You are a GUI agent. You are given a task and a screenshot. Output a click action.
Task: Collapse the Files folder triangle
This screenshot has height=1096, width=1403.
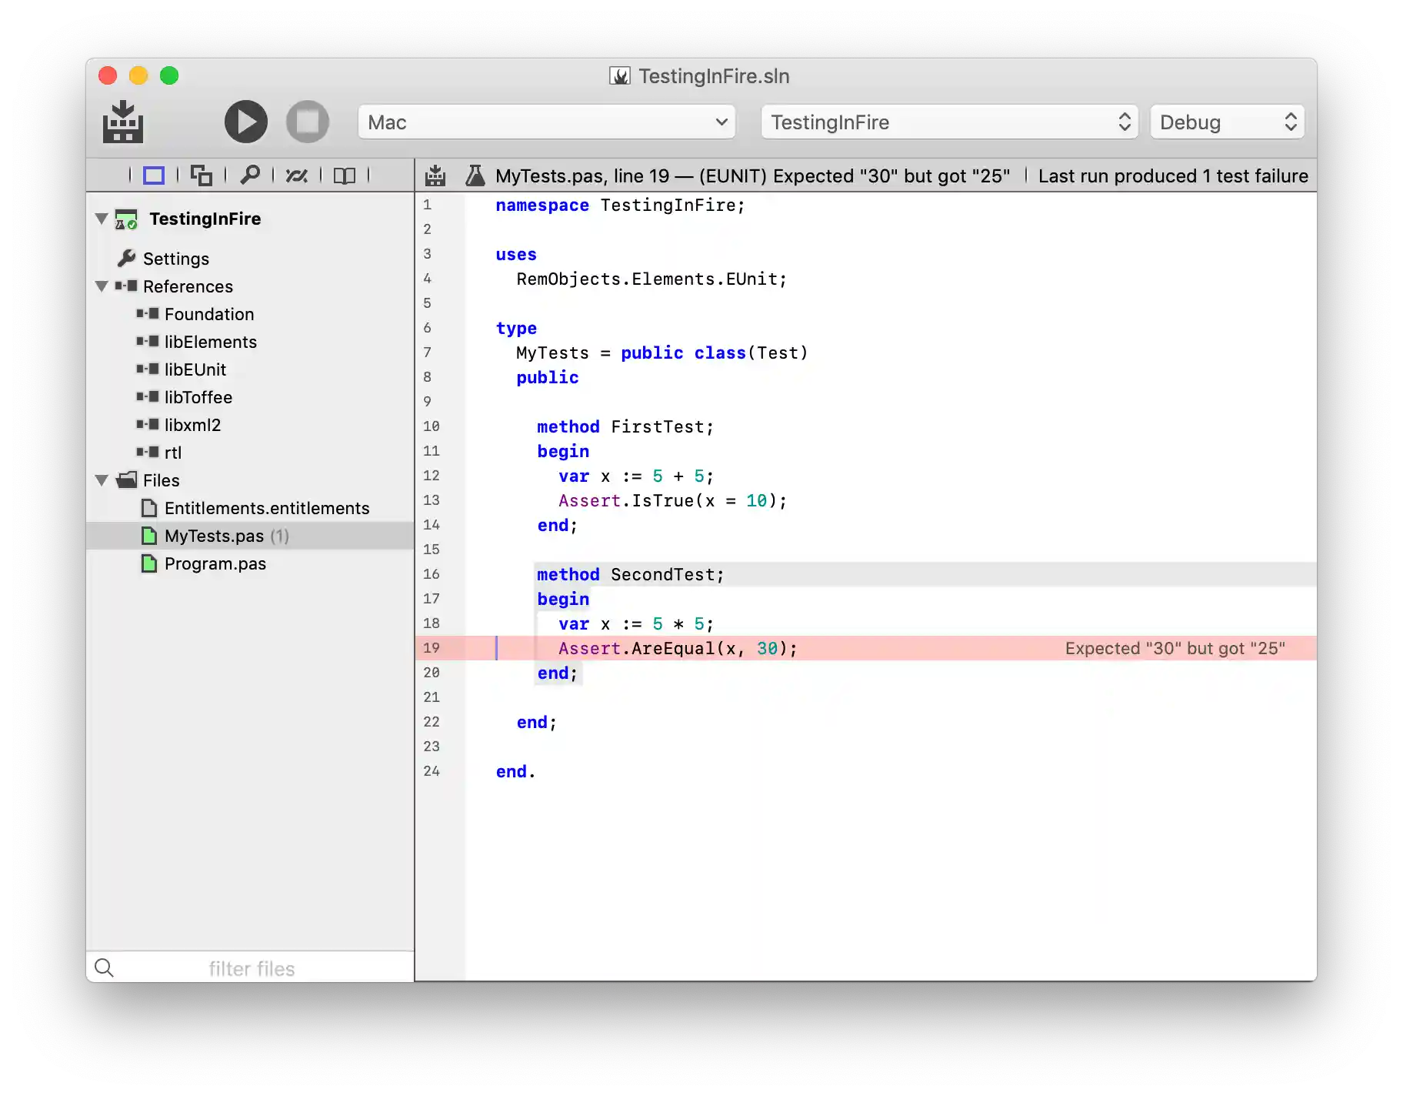point(102,480)
